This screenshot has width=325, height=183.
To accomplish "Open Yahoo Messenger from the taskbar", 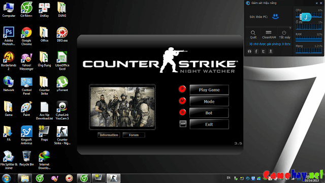I will tap(54, 178).
